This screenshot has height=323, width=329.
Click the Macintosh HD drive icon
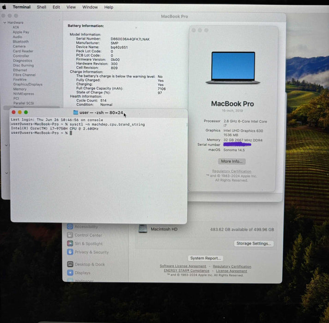[x=143, y=229]
